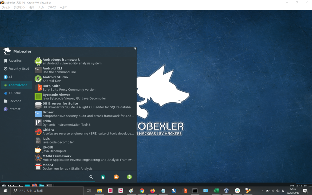Open Firefox on Windows taskbar

(153, 191)
